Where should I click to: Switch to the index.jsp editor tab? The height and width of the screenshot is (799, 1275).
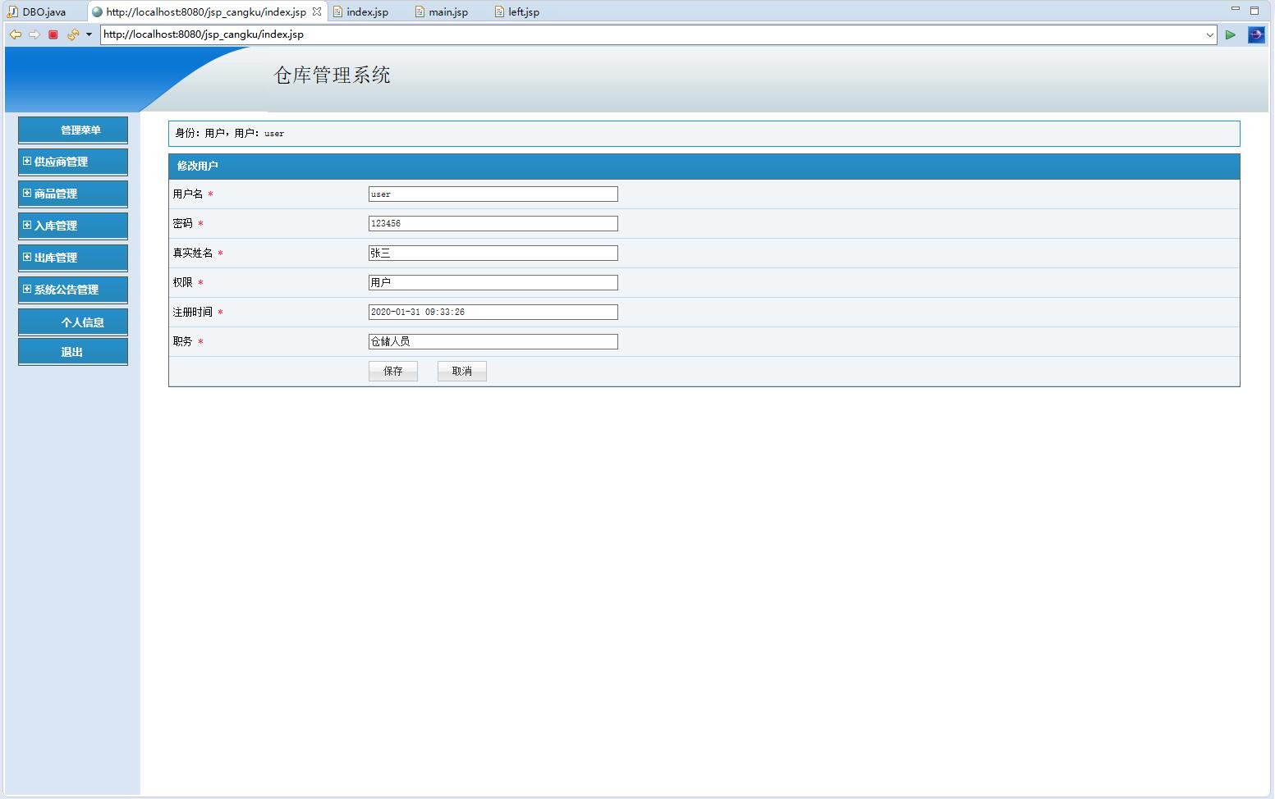(x=360, y=11)
